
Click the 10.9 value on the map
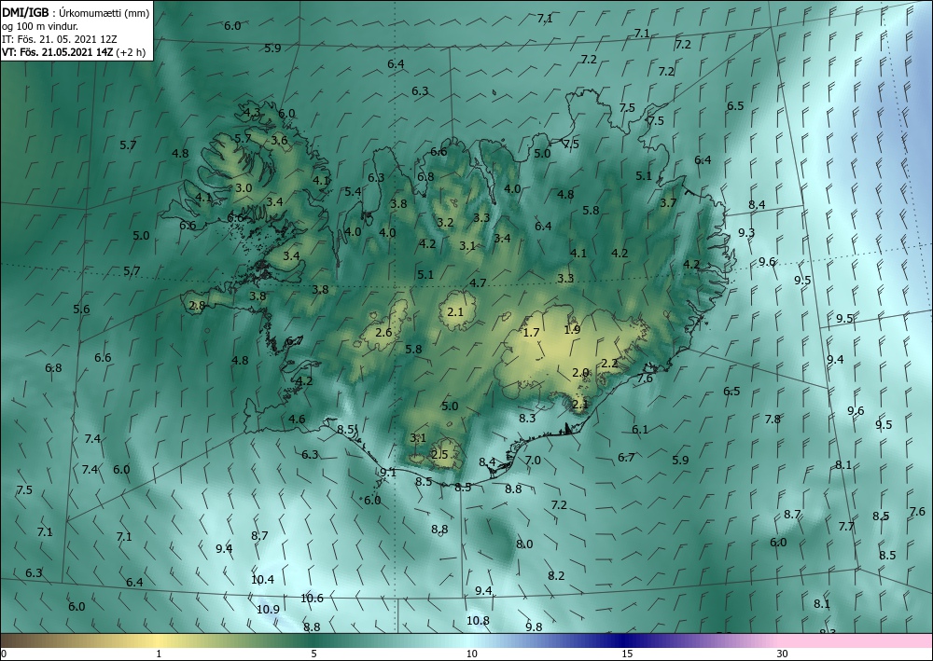[269, 610]
